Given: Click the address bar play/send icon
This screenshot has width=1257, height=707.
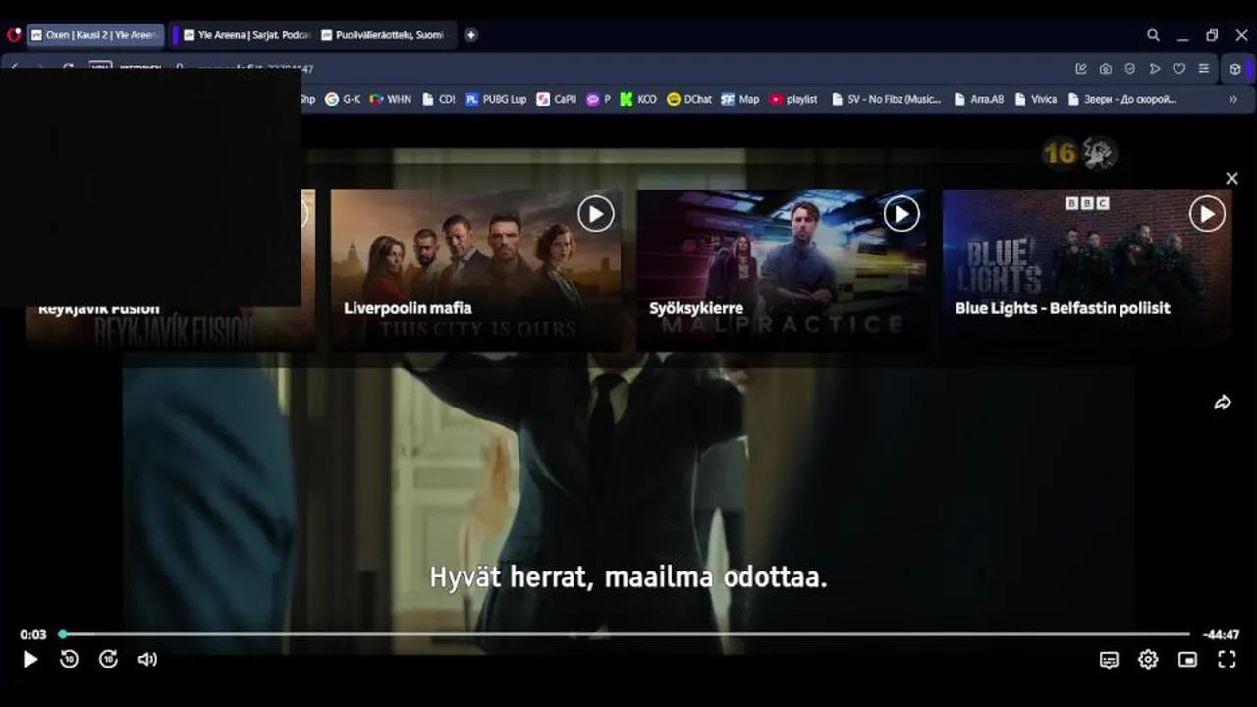Looking at the screenshot, I should pos(1155,69).
